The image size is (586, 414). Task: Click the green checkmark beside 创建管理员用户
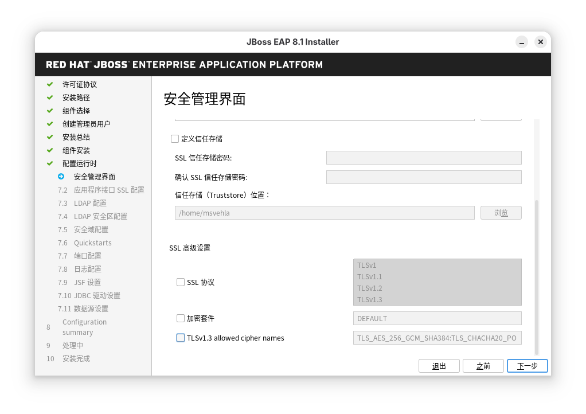tap(50, 124)
